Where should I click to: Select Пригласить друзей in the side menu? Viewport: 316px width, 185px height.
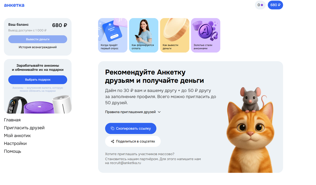click(24, 128)
